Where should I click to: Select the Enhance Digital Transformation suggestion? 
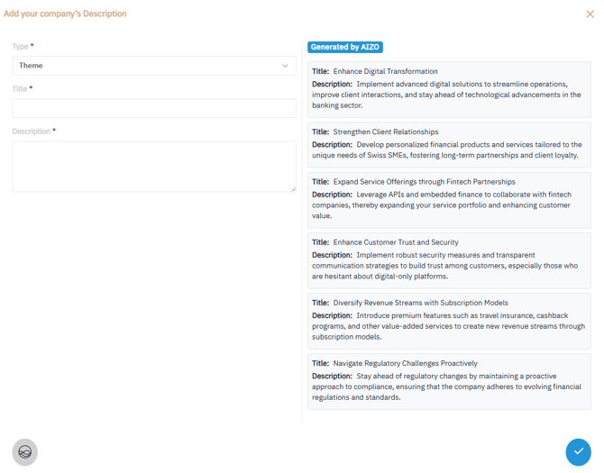tap(449, 89)
